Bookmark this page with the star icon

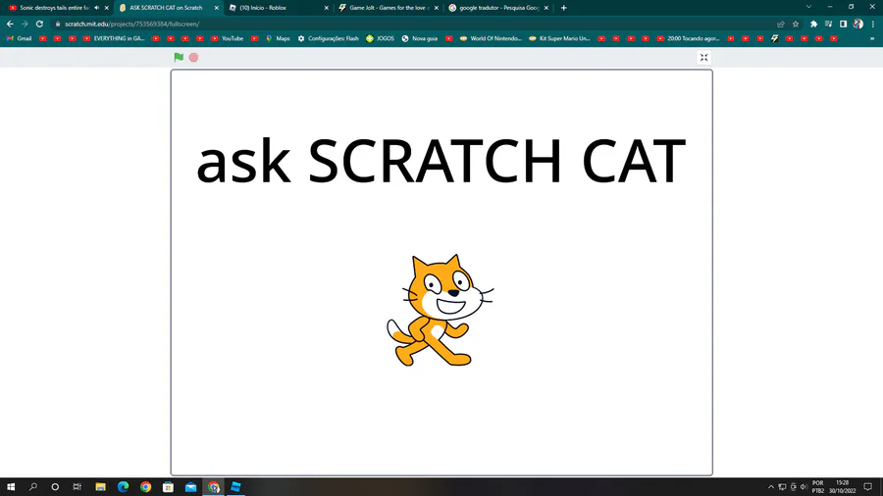point(796,25)
